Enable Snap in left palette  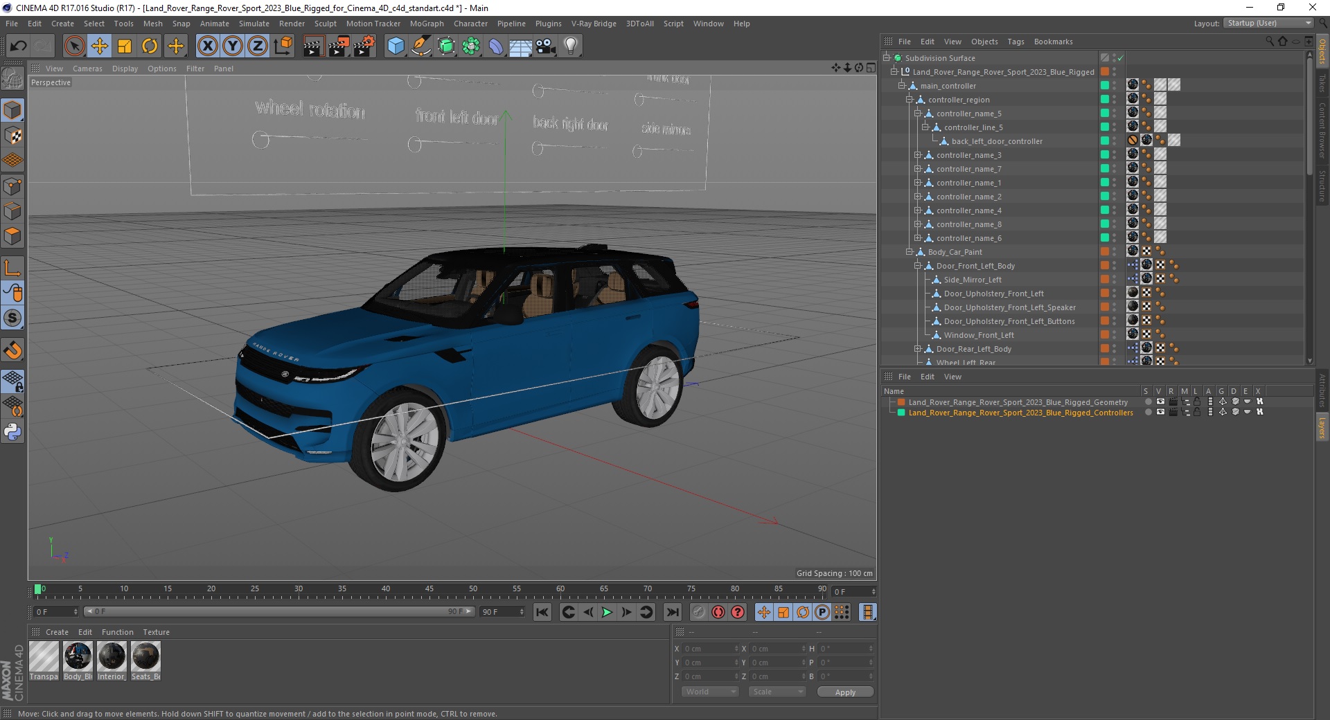point(12,318)
